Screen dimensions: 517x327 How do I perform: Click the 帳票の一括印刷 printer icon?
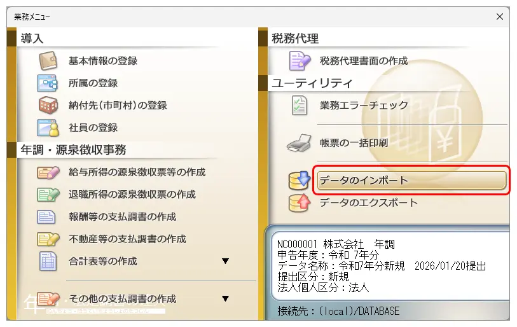[299, 143]
